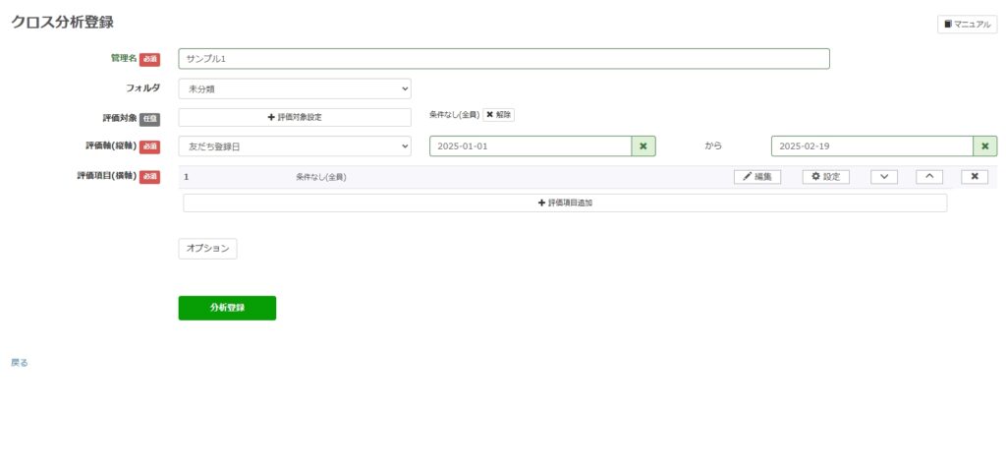1006x464 pixels.
Task: Click 評価対象設定 plus button
Action: point(294,117)
